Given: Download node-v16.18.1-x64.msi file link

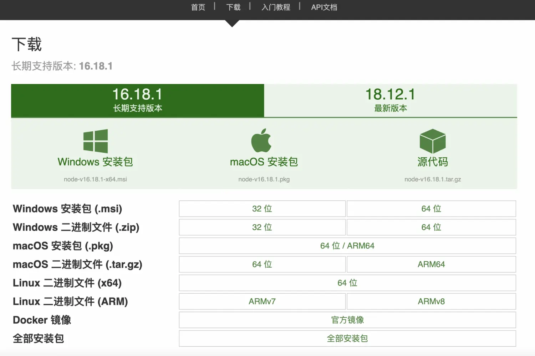Looking at the screenshot, I should tap(95, 179).
